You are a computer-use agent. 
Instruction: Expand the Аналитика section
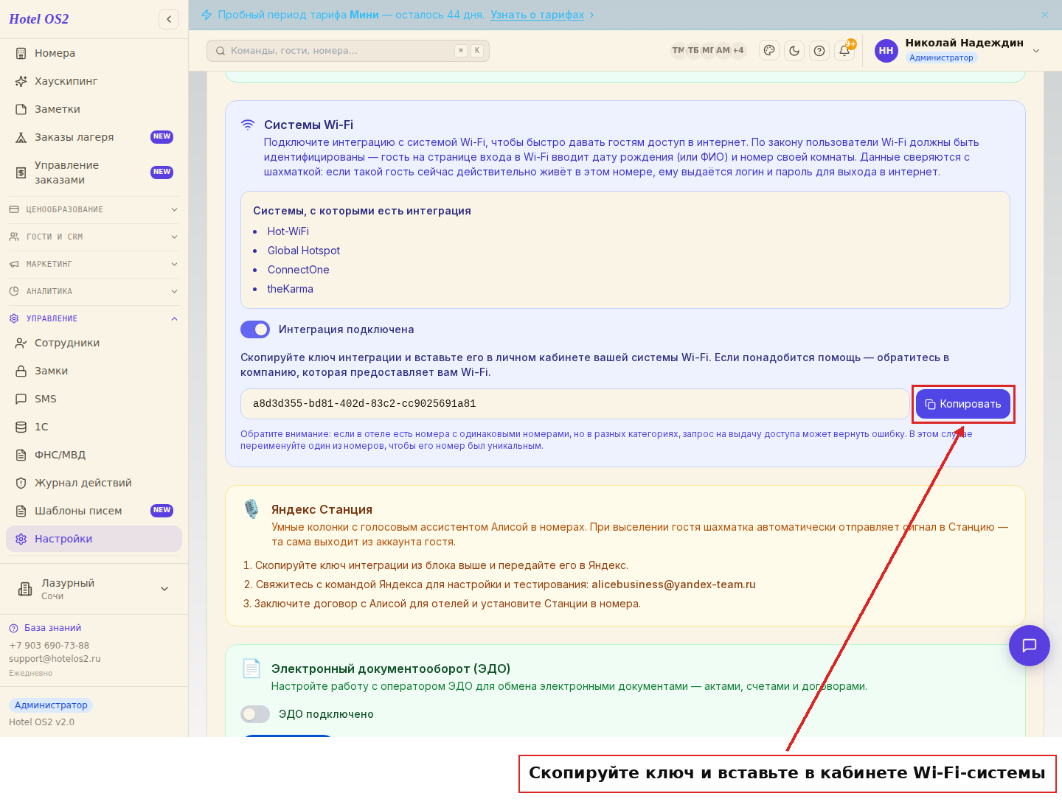point(94,292)
